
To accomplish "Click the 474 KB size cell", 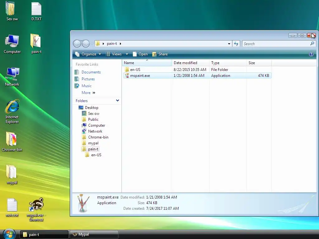I will point(264,76).
